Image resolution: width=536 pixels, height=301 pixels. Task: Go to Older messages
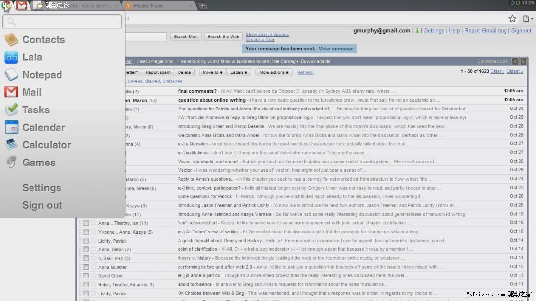[x=497, y=71]
